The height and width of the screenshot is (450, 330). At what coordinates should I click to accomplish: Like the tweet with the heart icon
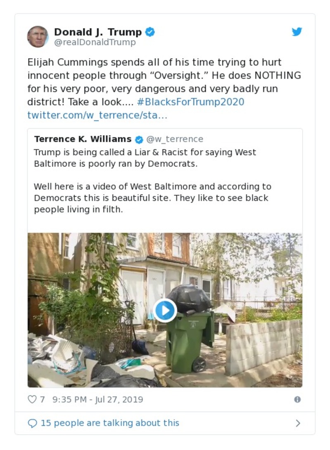coord(32,399)
